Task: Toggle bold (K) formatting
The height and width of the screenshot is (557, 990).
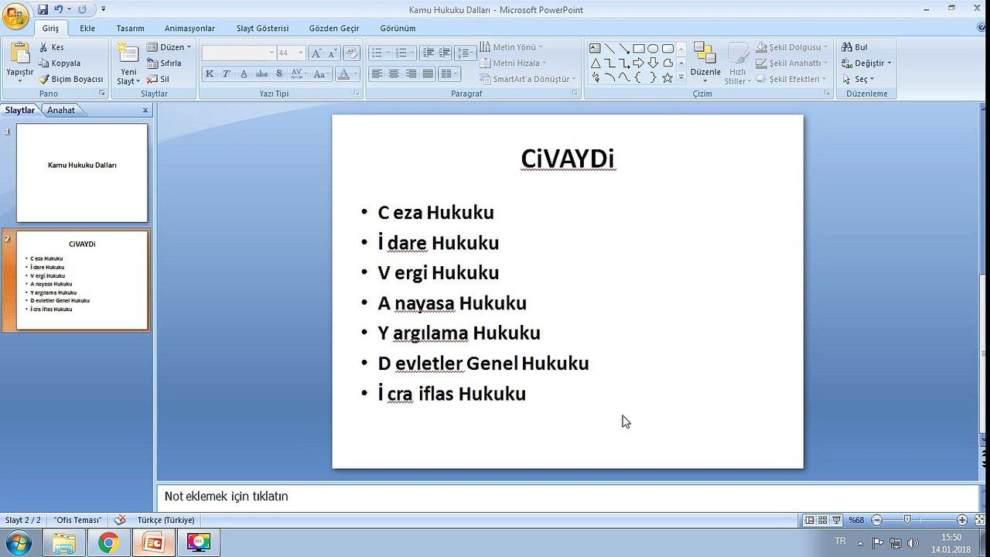Action: [210, 74]
